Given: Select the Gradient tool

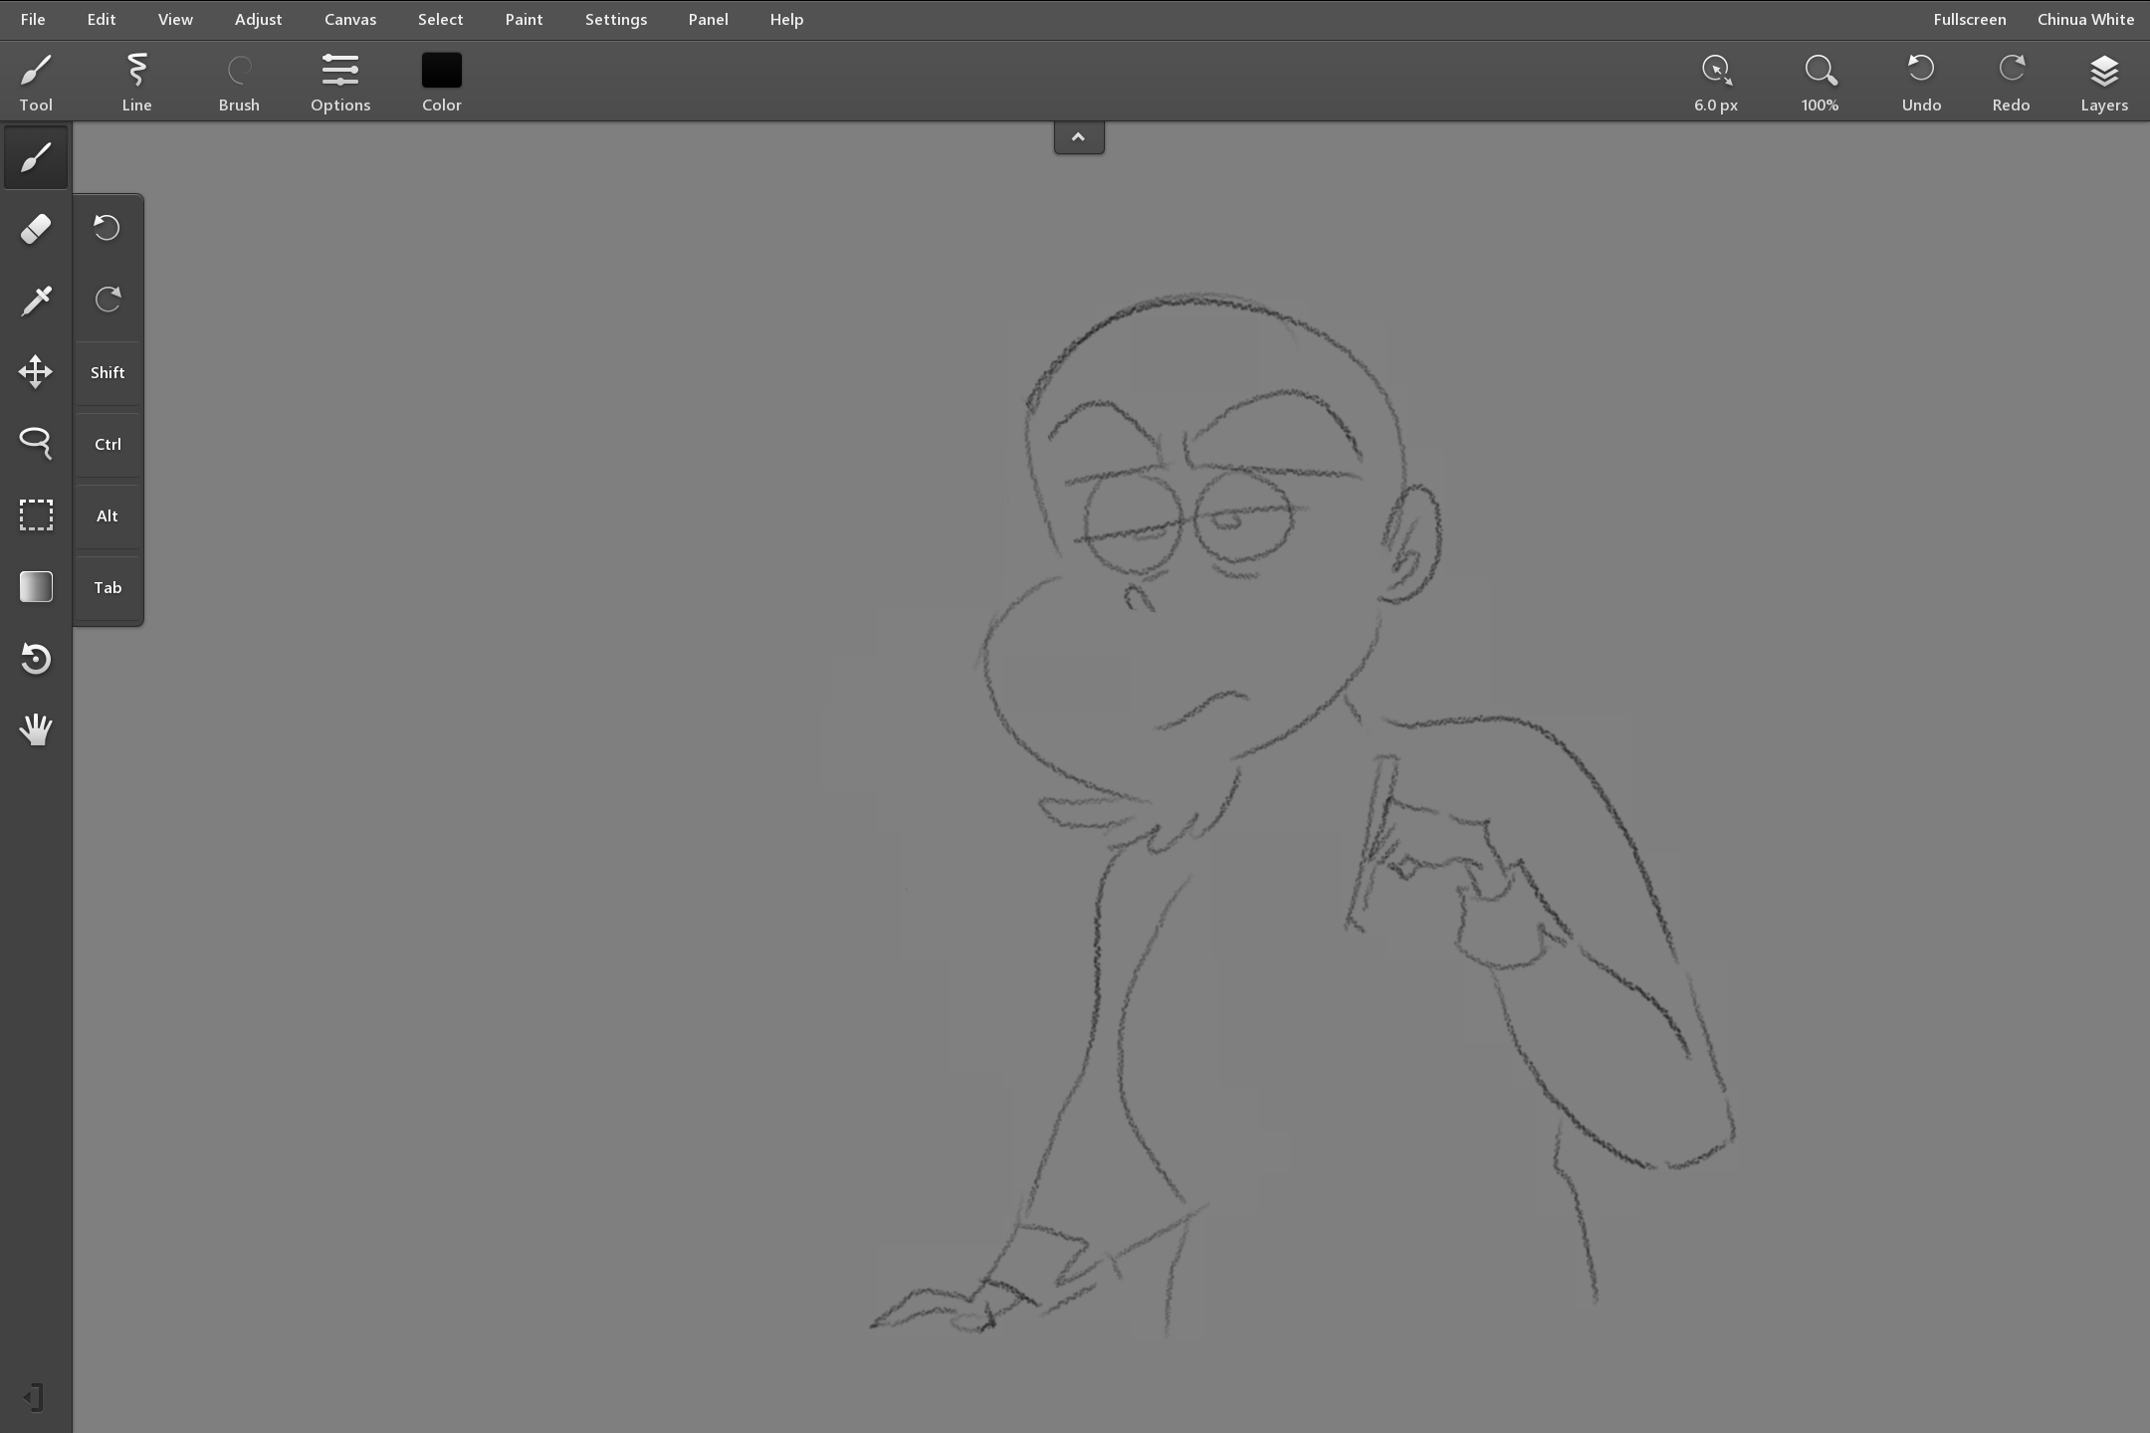Looking at the screenshot, I should [36, 586].
